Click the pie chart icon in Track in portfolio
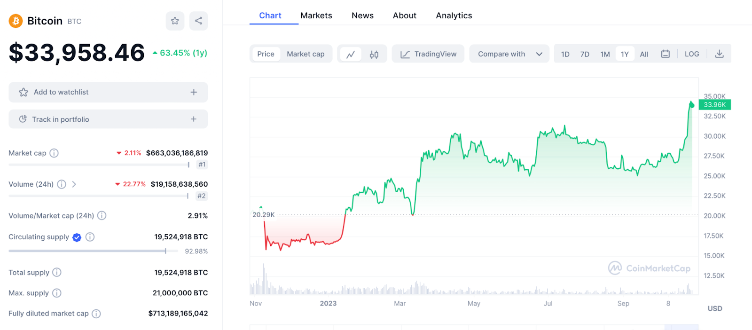The height and width of the screenshot is (330, 752). coord(23,119)
